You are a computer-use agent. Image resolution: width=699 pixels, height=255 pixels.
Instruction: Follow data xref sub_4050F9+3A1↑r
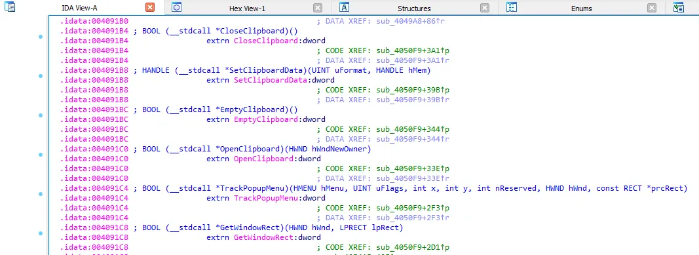tap(412, 60)
